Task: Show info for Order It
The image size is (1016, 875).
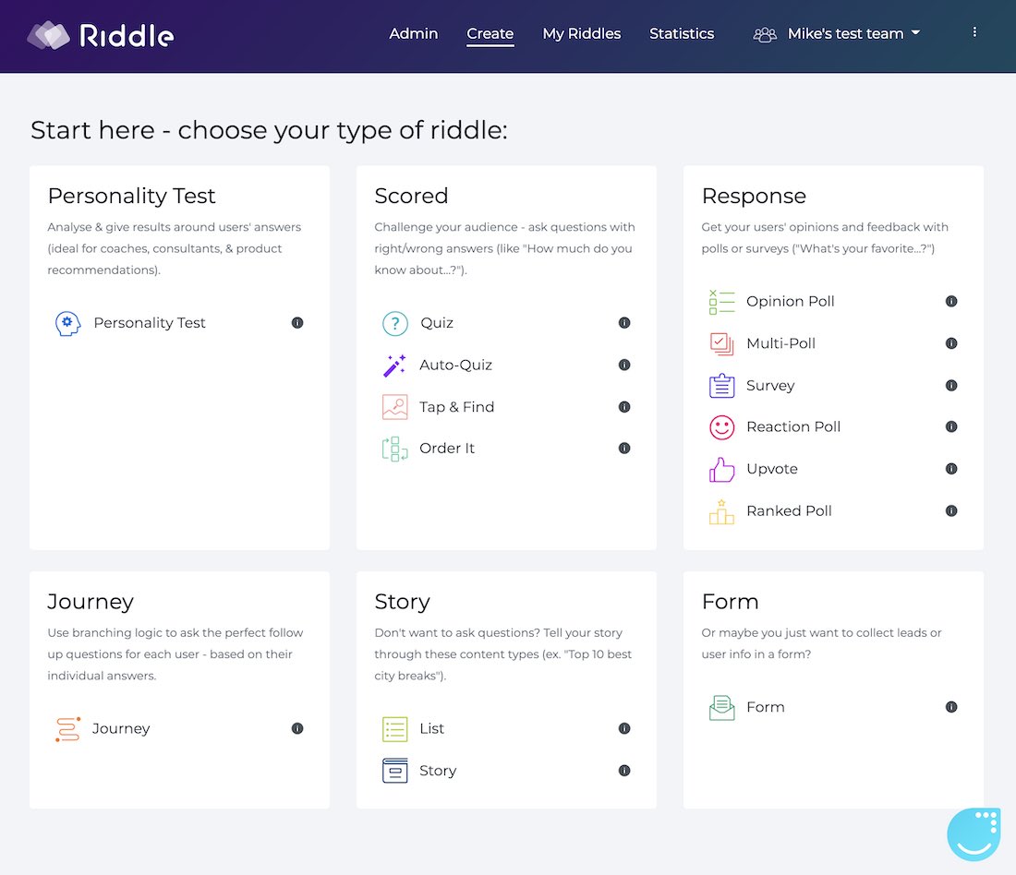Action: (624, 449)
